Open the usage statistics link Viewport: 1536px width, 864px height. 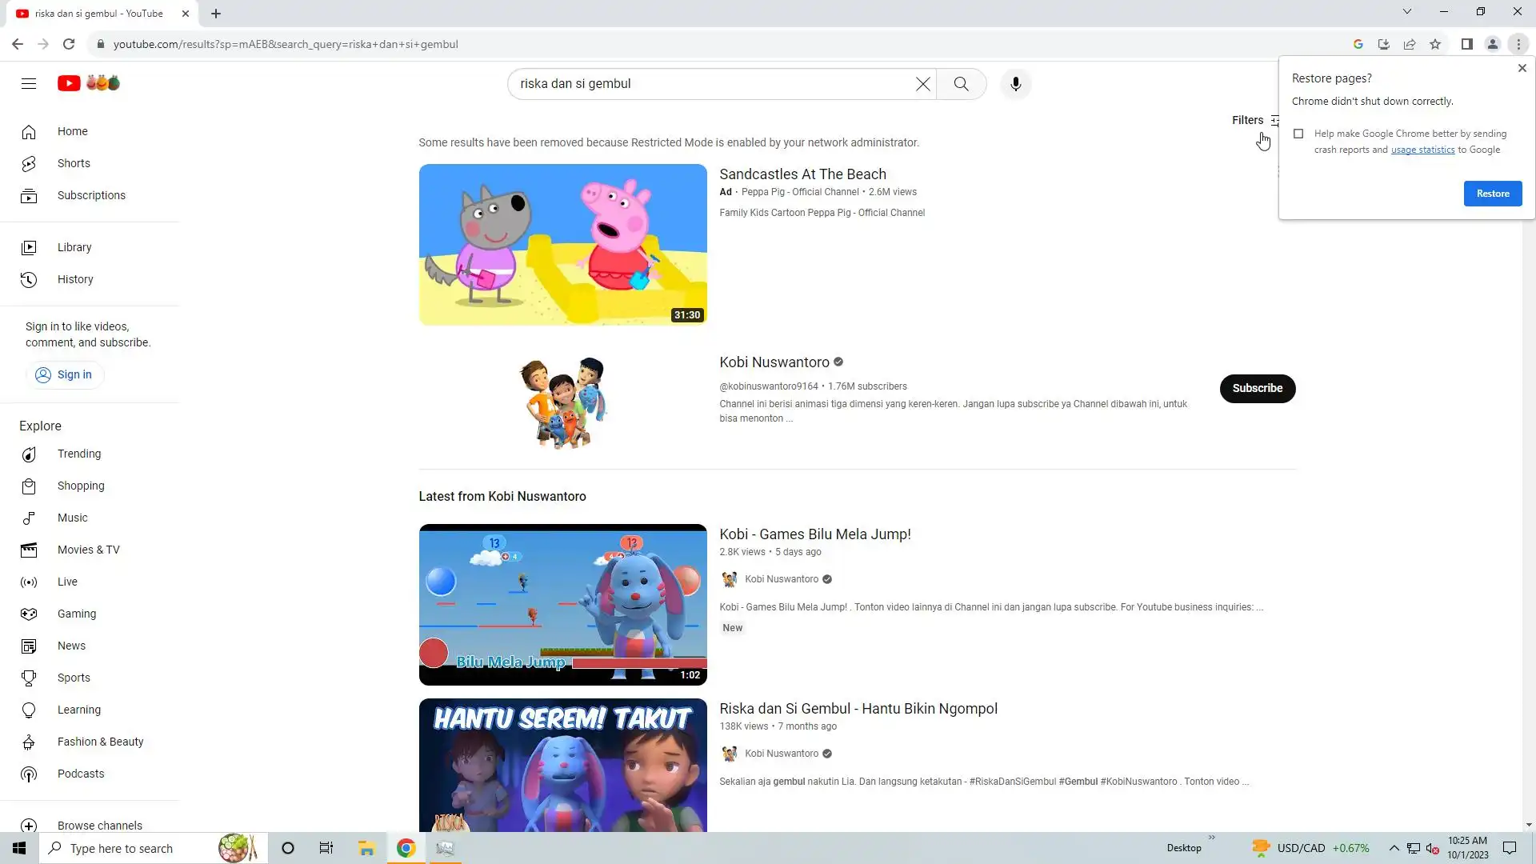coord(1422,150)
